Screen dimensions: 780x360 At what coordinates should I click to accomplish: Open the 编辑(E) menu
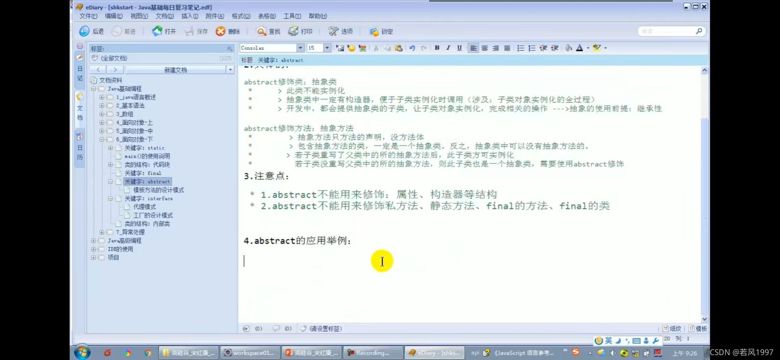point(114,16)
